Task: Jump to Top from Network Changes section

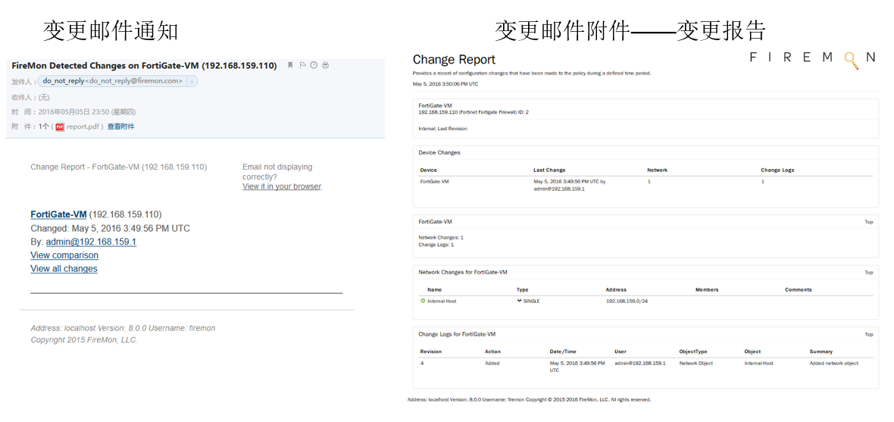Action: (x=869, y=272)
